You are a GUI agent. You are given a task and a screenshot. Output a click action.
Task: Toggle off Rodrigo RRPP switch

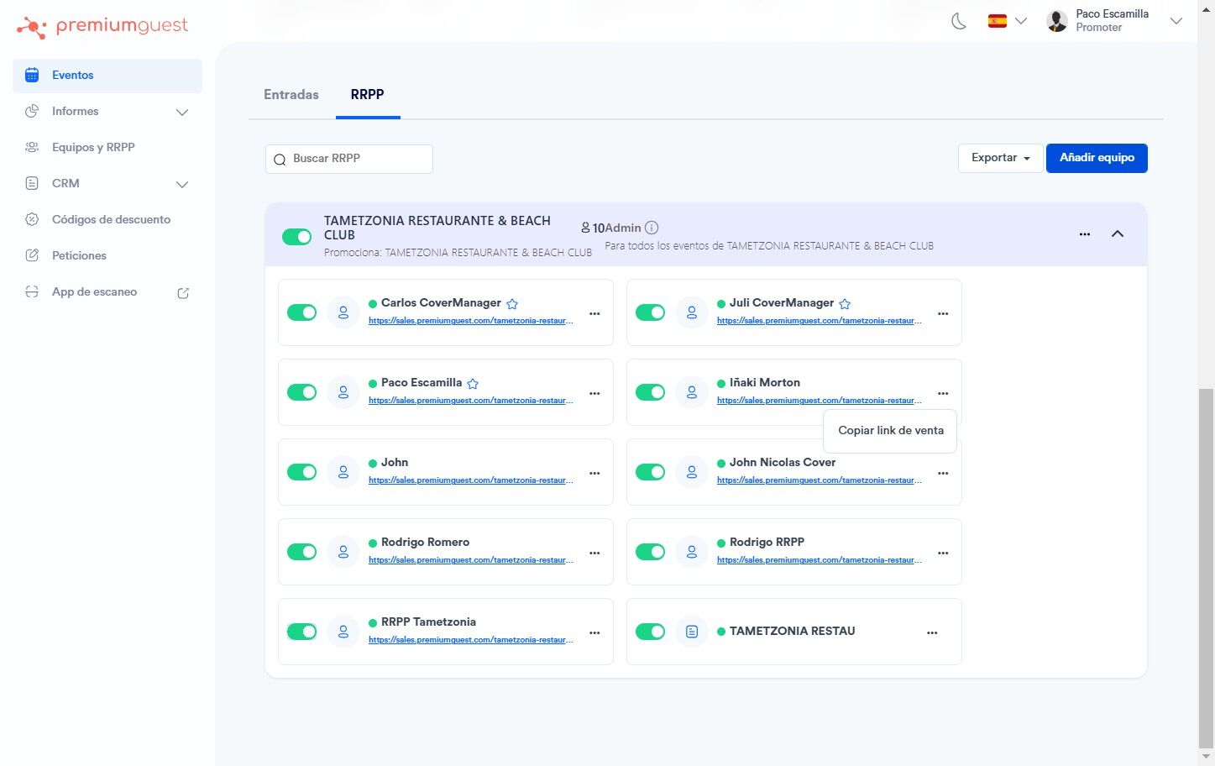pos(650,552)
